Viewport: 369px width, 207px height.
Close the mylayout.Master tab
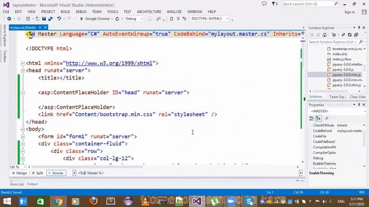(45, 28)
